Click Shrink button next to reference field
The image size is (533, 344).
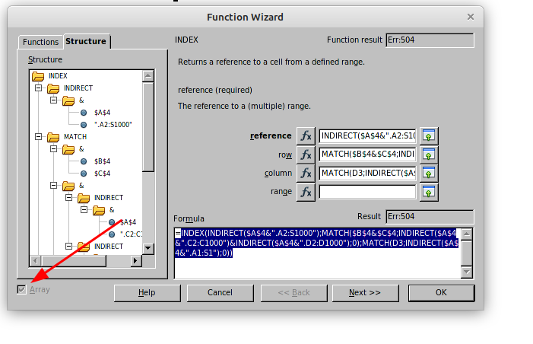429,136
